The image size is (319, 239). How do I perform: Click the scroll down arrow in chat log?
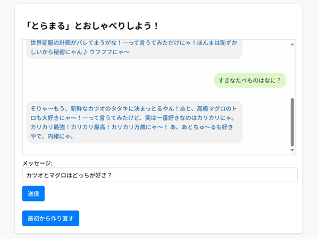pos(292,150)
